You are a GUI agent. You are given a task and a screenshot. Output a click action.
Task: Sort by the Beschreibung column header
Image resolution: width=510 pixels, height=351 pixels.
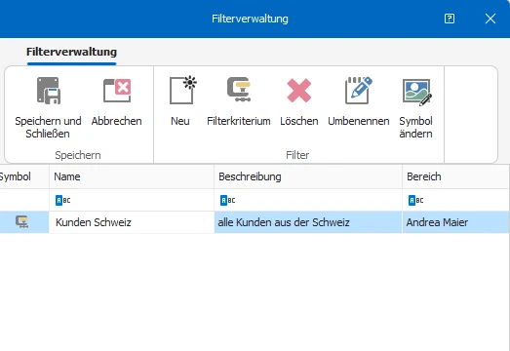308,176
